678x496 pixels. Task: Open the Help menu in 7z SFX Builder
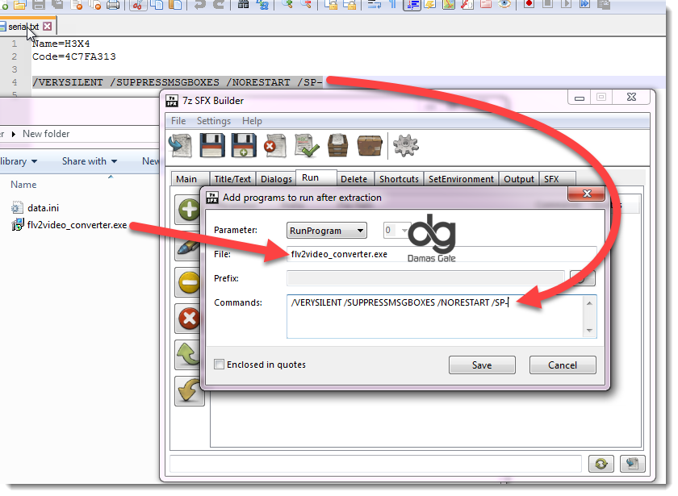tap(252, 121)
